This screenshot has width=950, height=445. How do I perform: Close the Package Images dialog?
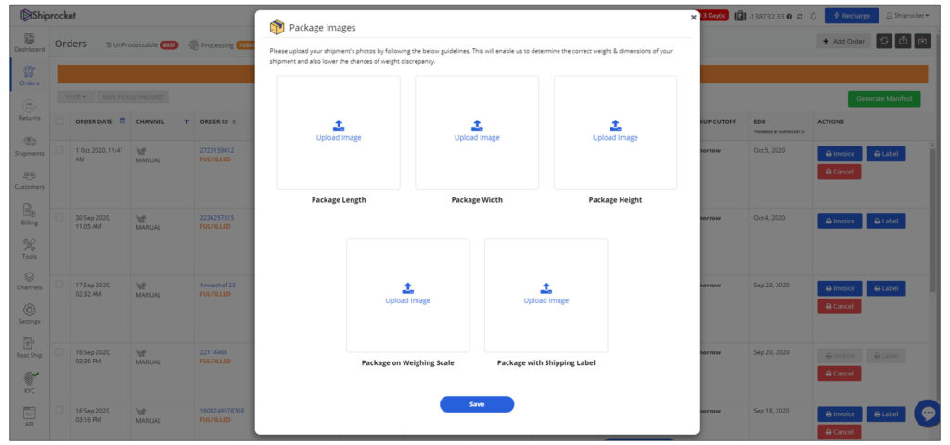coord(694,17)
